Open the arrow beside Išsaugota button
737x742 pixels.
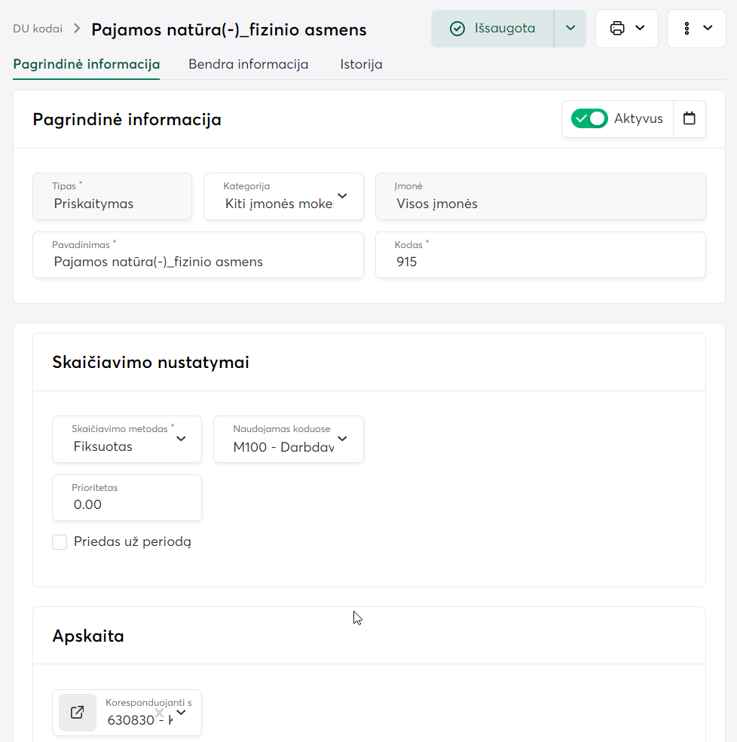(x=570, y=29)
